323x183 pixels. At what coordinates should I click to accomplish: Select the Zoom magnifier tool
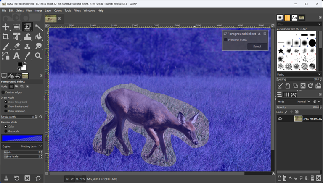click(38, 56)
